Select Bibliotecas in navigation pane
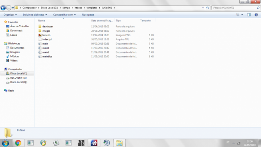The height and width of the screenshot is (147, 261). 14,43
